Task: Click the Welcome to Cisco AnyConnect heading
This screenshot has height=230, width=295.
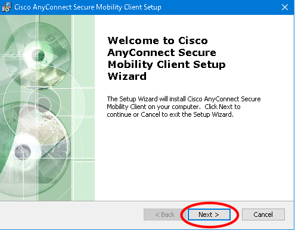Action: [166, 58]
